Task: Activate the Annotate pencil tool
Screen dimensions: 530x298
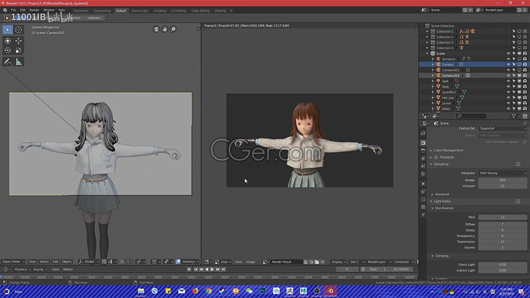Action: pyautogui.click(x=7, y=62)
